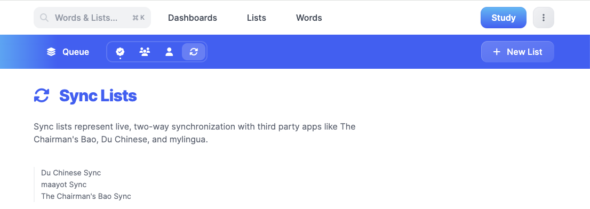Select the verified badge lists filter

pyautogui.click(x=121, y=52)
